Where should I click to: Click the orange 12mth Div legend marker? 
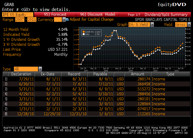pos(84,32)
